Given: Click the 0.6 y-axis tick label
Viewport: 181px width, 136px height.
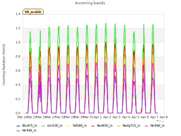Looking at the screenshot, I should click(x=18, y=71).
